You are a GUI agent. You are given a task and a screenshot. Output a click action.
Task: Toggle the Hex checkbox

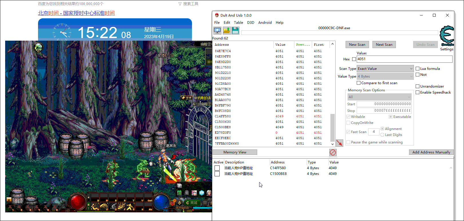(354, 59)
